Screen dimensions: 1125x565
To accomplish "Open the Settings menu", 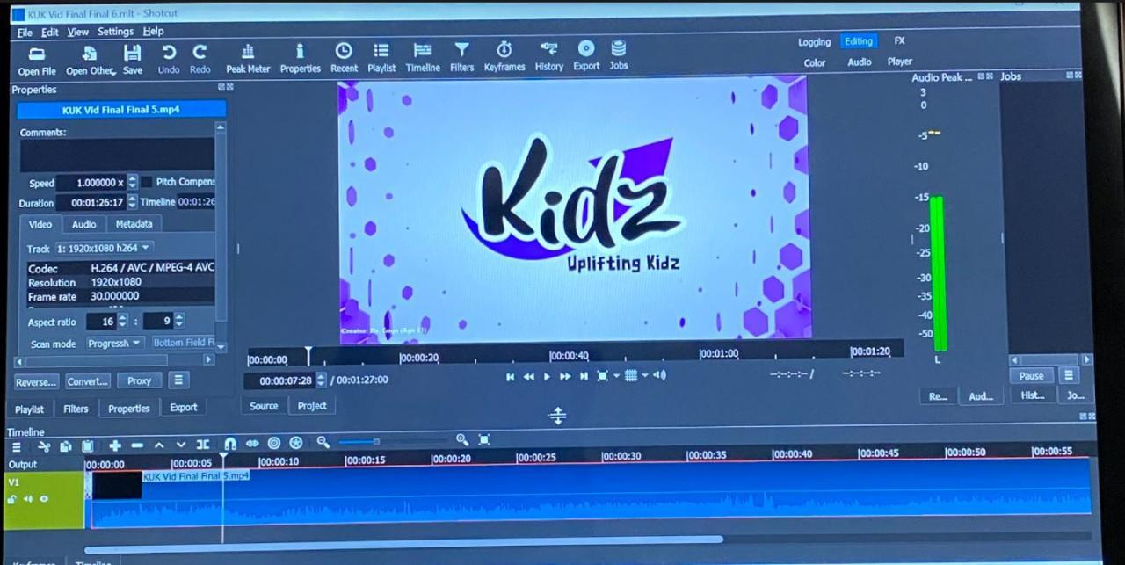I will pos(115,31).
